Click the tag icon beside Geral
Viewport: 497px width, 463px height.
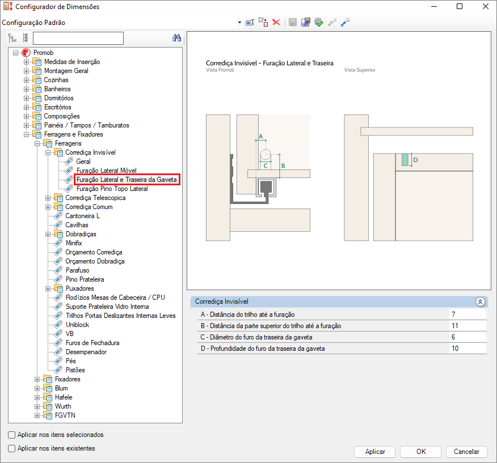pyautogui.click(x=69, y=162)
